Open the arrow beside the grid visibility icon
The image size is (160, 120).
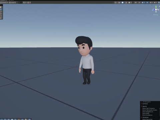(x=26, y=2)
